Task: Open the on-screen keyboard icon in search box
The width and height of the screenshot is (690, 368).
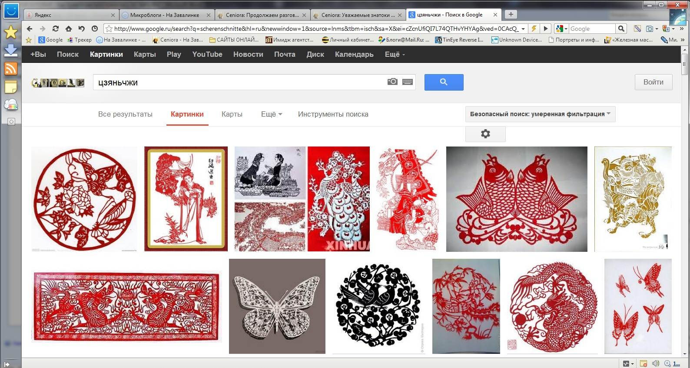Action: click(408, 81)
